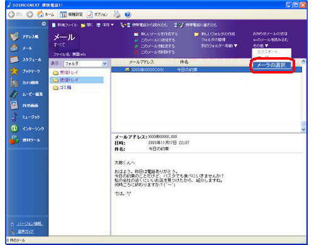The height and width of the screenshot is (245, 314).
Task: Open スケジュール in the left sidebar
Action: (x=26, y=60)
